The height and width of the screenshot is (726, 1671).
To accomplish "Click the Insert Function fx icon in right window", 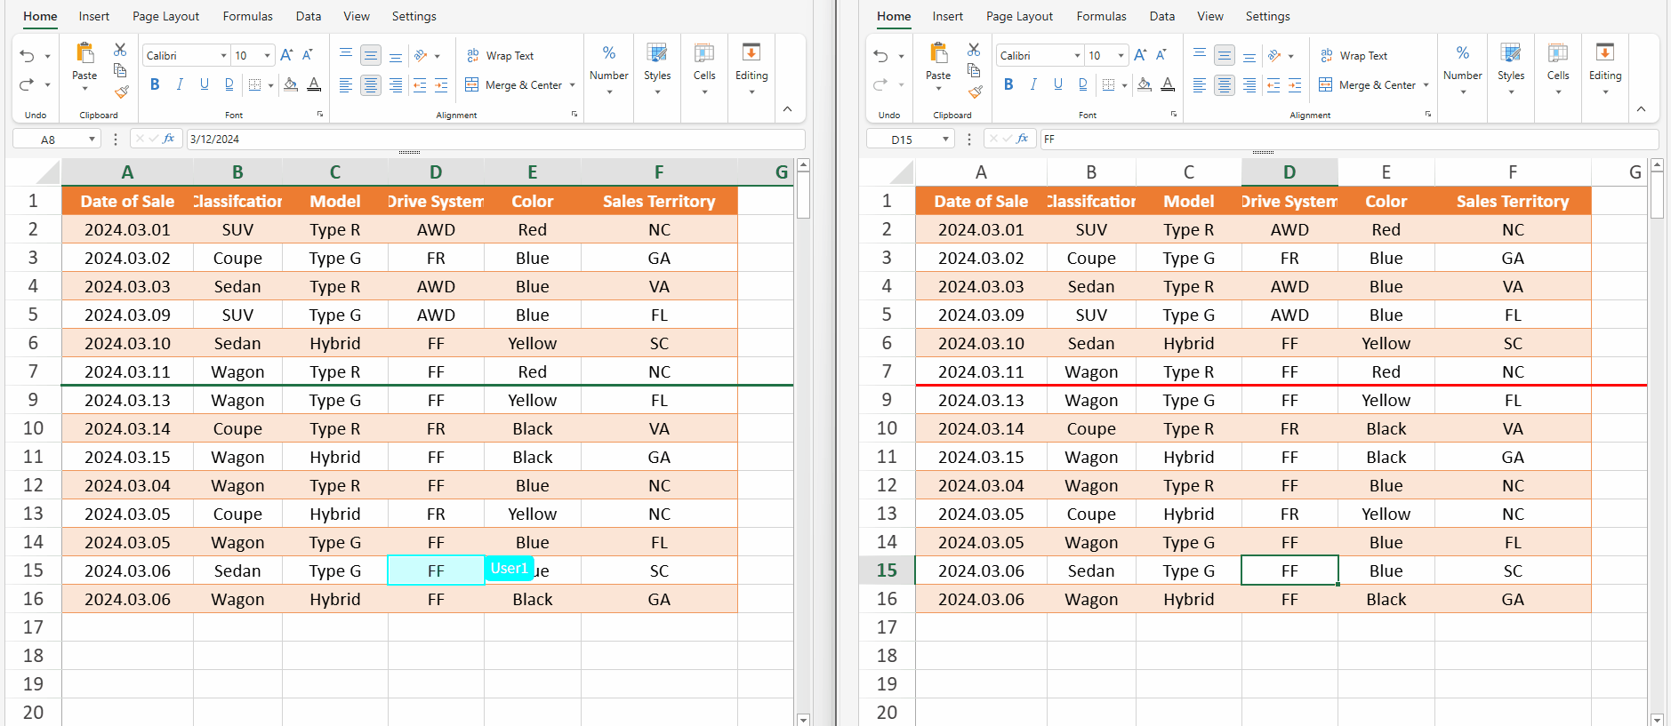I will click(1022, 139).
